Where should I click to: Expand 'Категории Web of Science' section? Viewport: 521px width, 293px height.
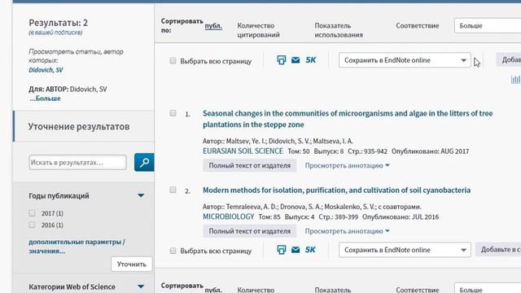141,286
